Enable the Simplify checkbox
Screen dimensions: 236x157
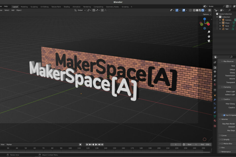click(222, 140)
